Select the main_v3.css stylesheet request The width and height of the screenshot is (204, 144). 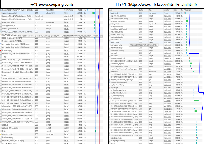pyautogui.click(x=156, y=24)
